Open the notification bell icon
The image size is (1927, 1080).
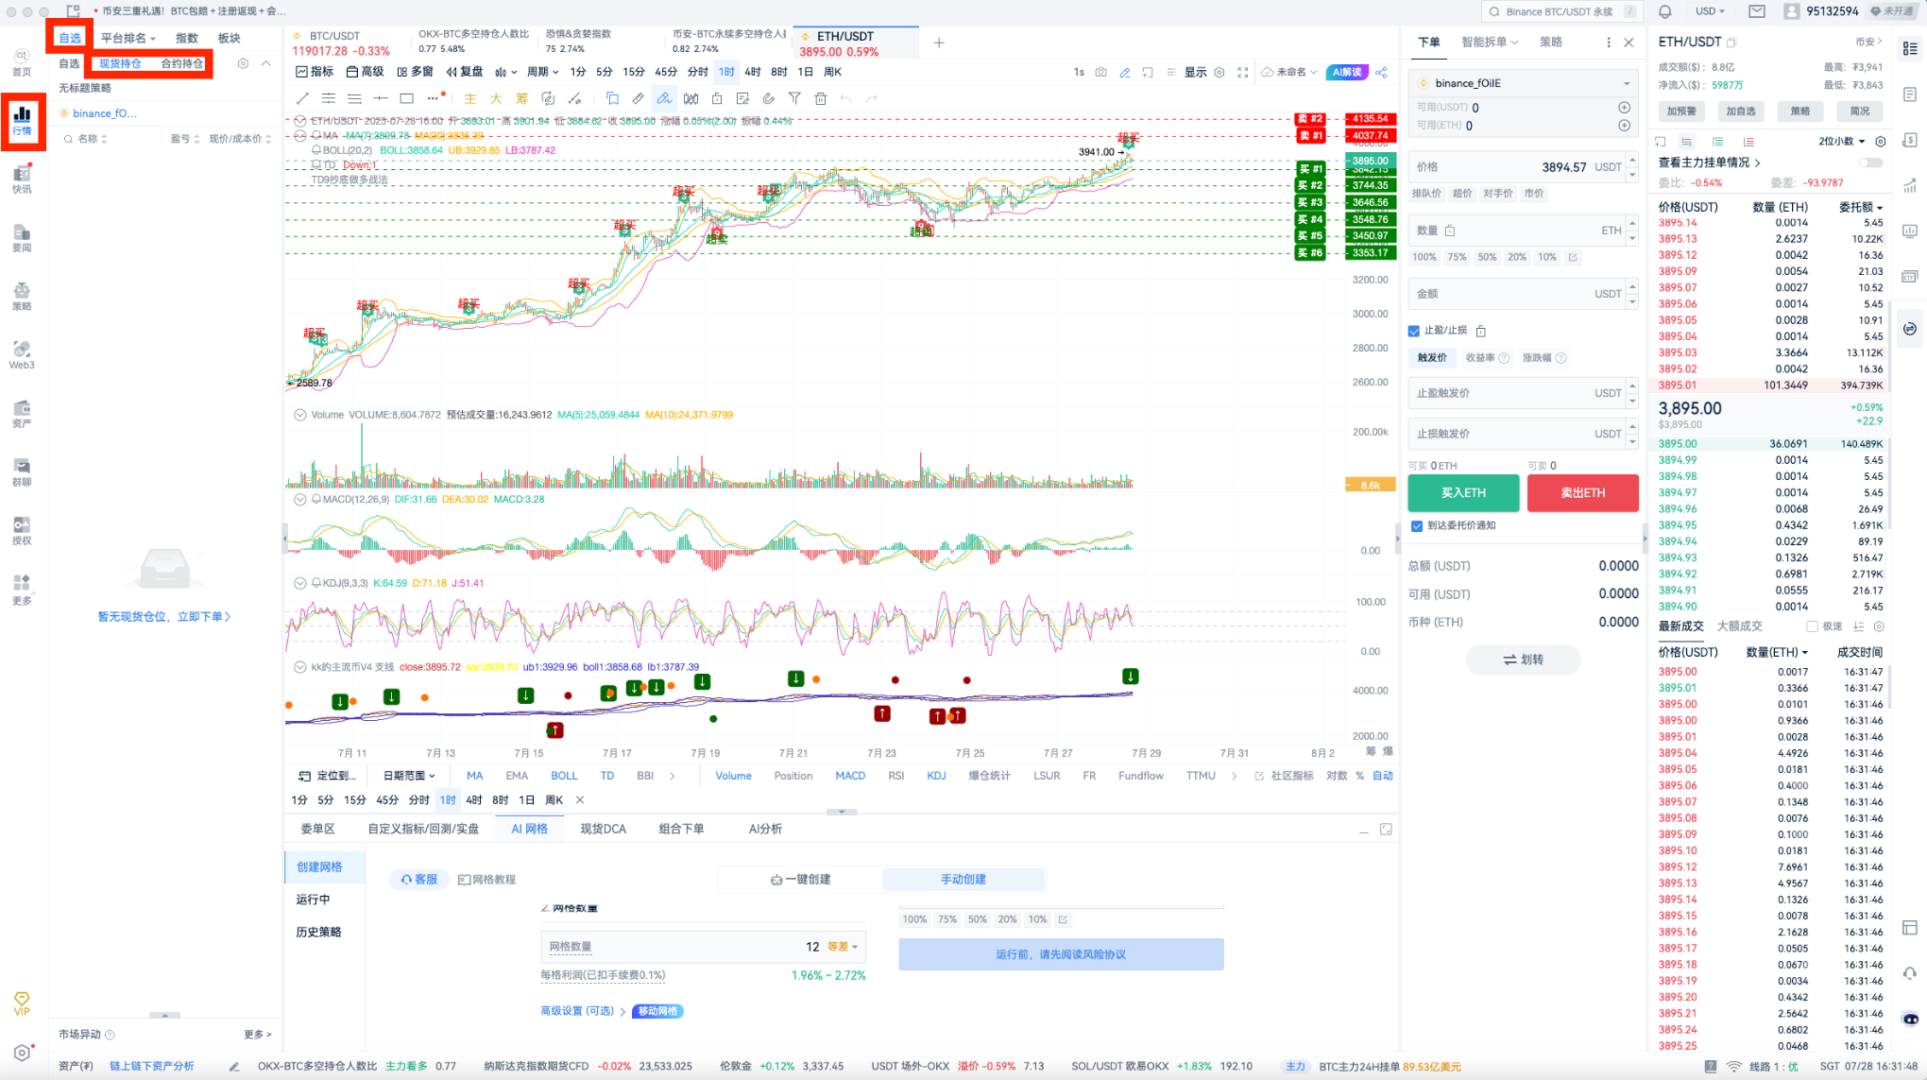coord(1665,11)
